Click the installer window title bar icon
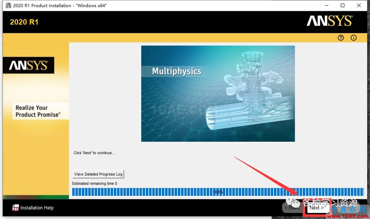 (x=9, y=5)
